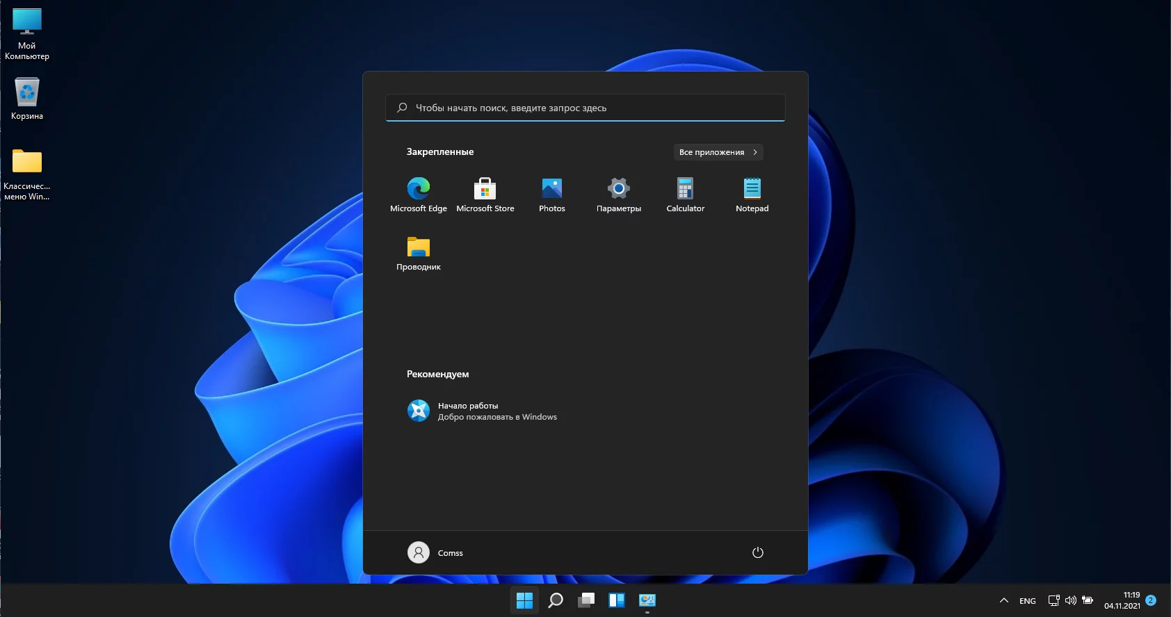This screenshot has height=617, width=1171.
Task: Open the Photos app
Action: pyautogui.click(x=551, y=194)
